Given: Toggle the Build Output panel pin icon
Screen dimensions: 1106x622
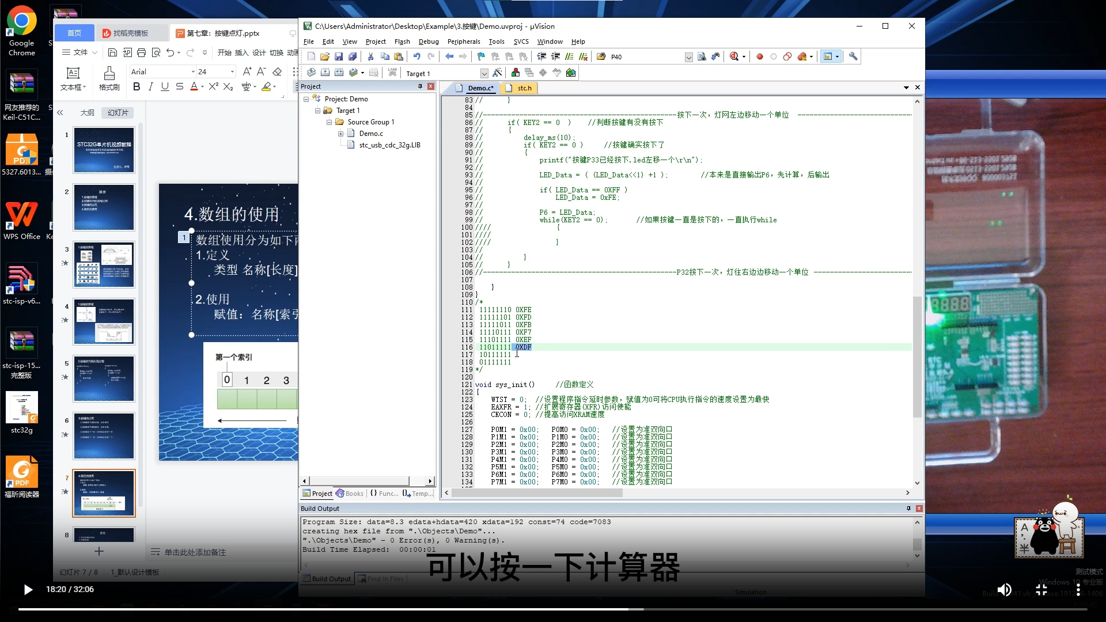Looking at the screenshot, I should [908, 509].
